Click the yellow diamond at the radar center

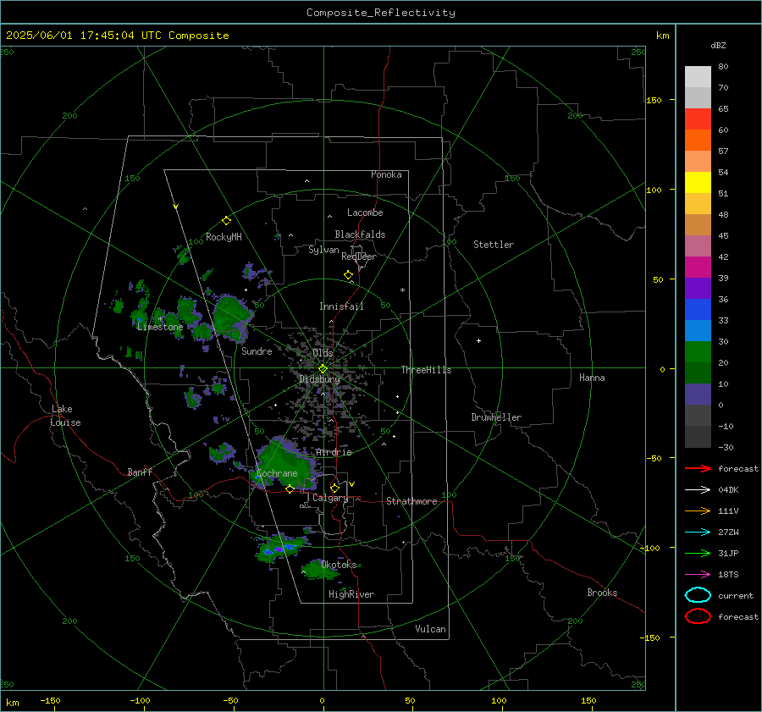323,369
